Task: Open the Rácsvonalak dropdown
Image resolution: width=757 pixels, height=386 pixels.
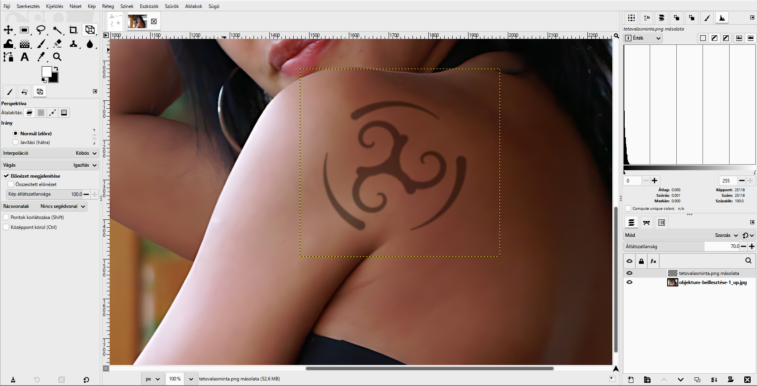Action: 44,206
